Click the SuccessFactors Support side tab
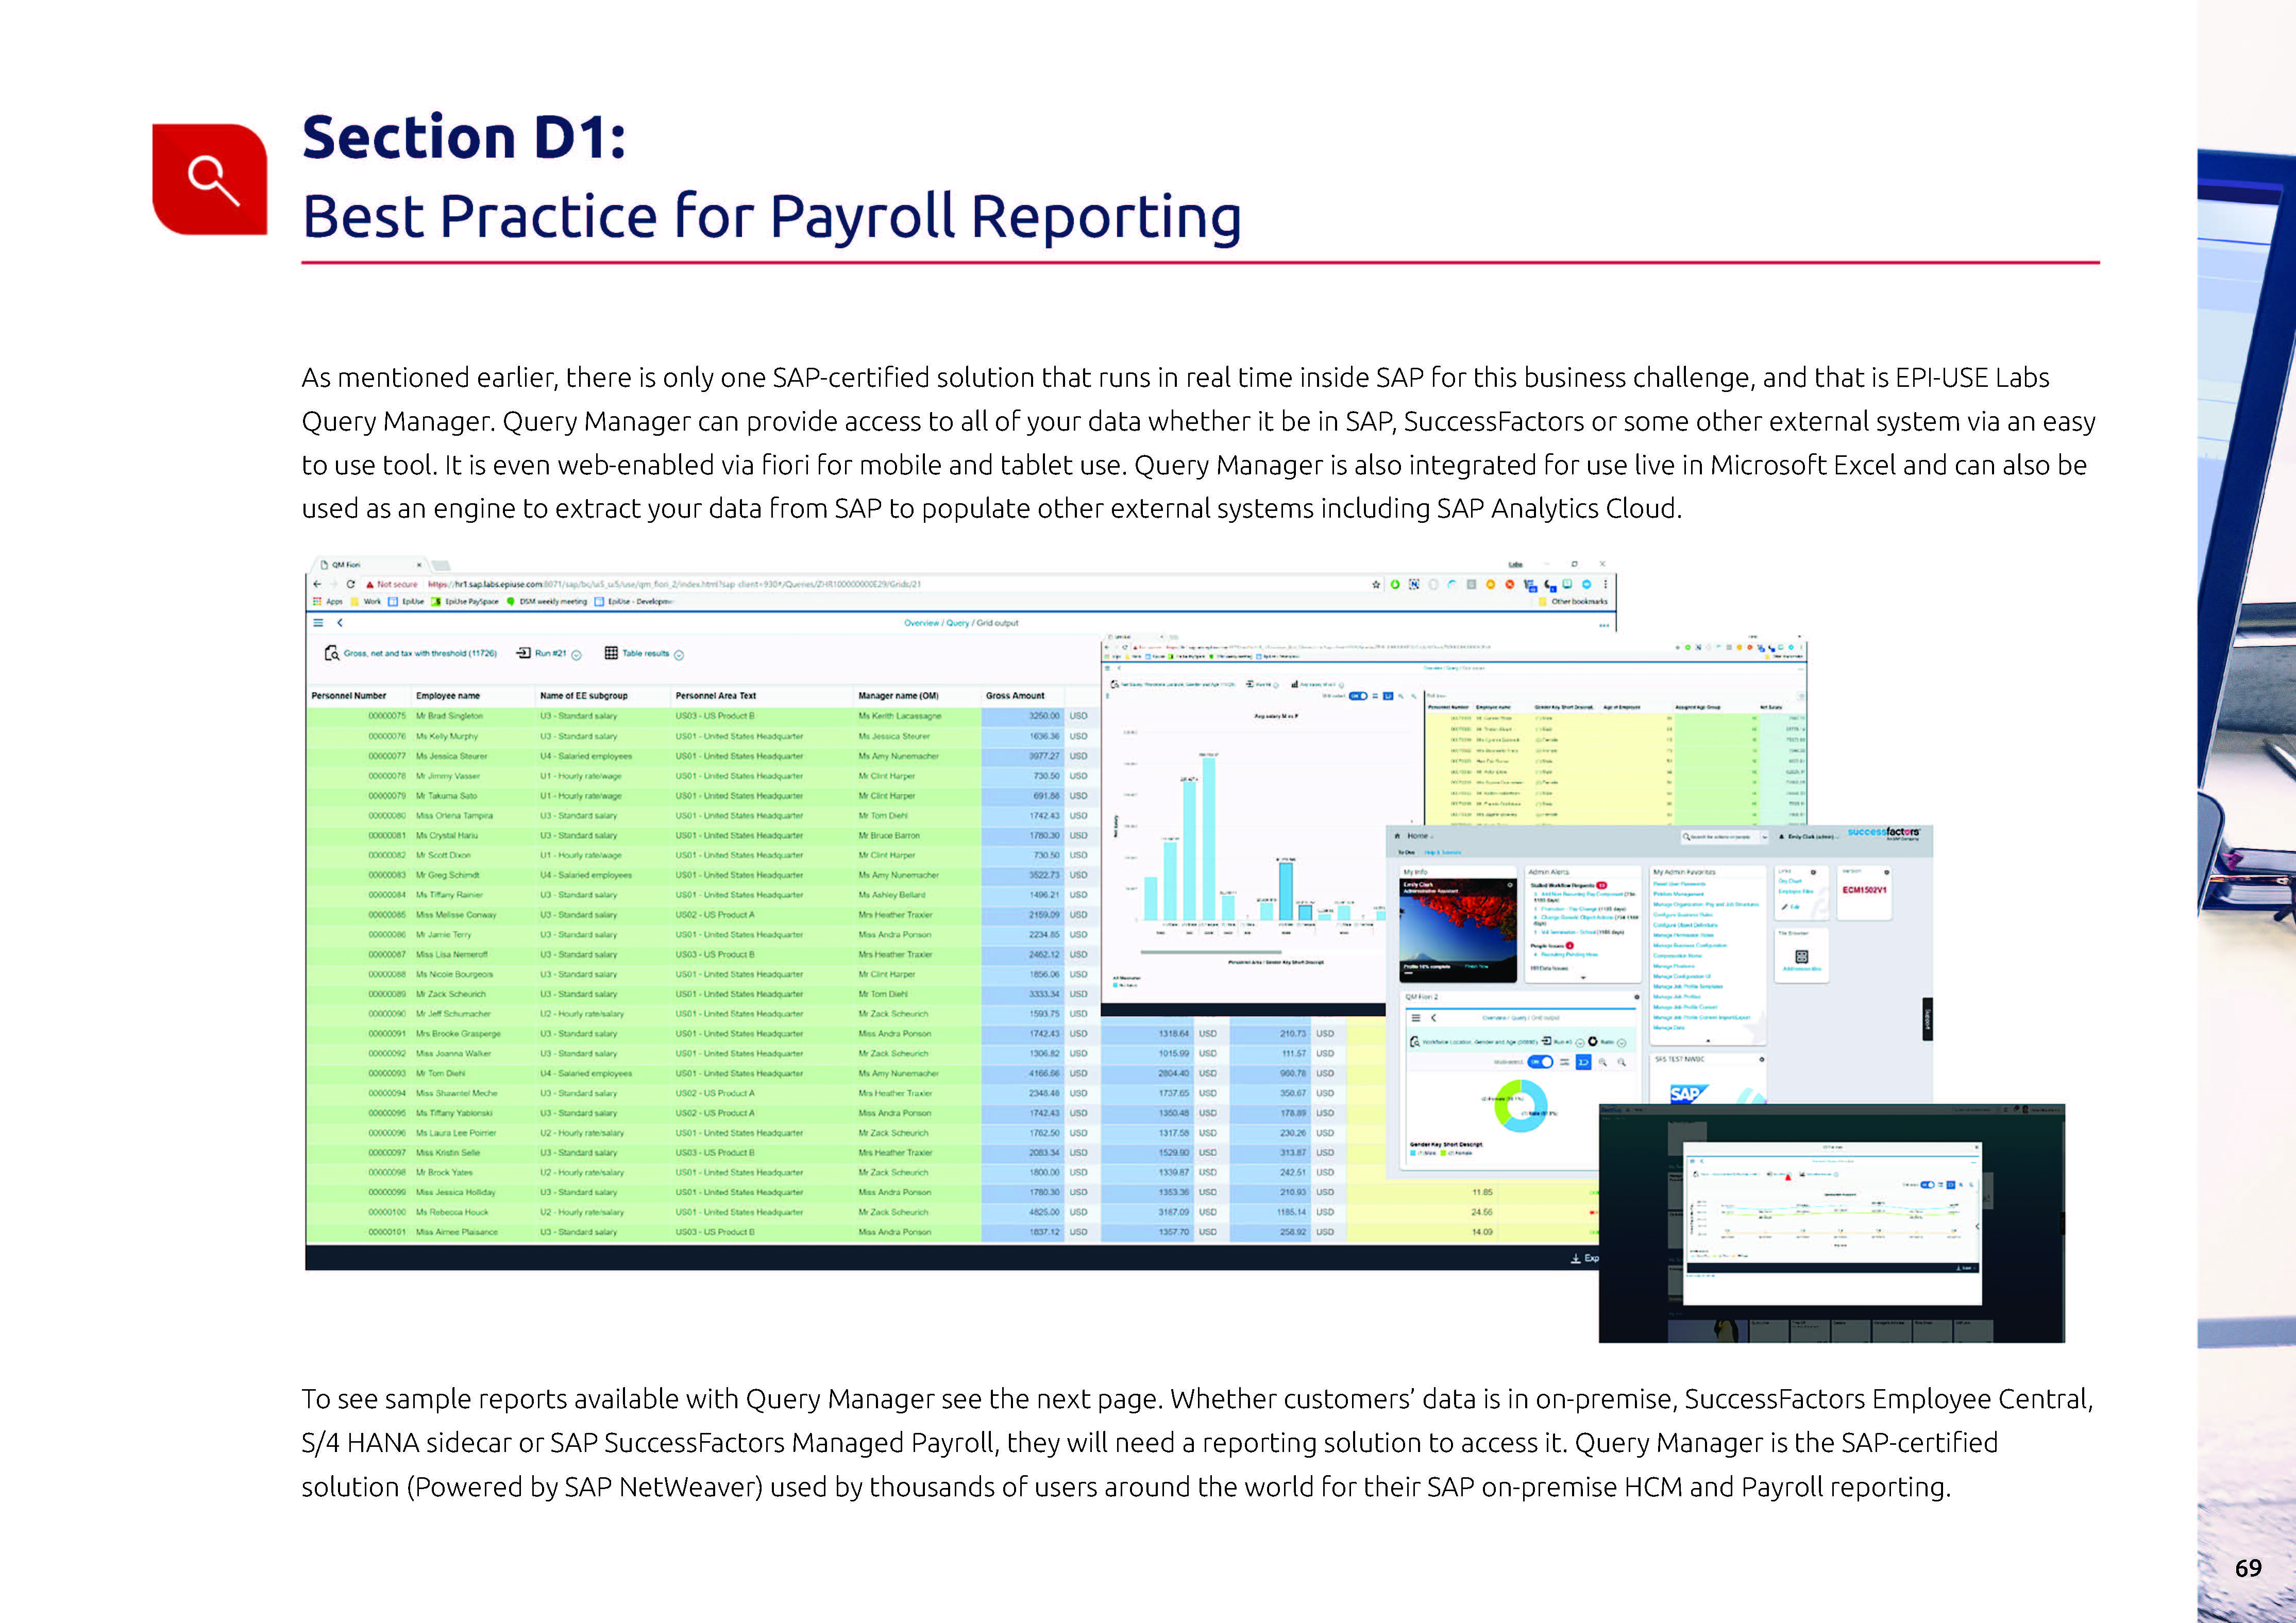Image resolution: width=2296 pixels, height=1623 pixels. [1927, 1018]
